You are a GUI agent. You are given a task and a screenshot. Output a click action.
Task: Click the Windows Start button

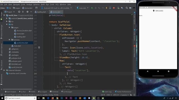2,98
